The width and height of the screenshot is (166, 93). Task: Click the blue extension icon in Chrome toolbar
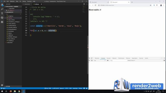click(154, 5)
